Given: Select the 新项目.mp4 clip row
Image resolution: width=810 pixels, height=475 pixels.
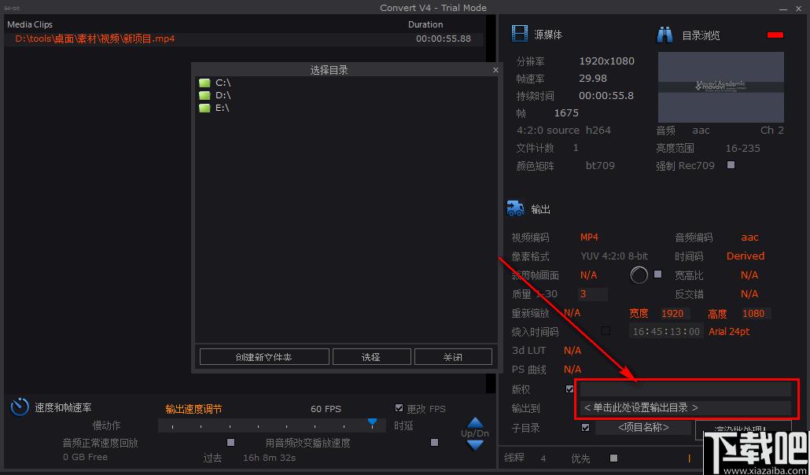Looking at the screenshot, I should point(244,39).
